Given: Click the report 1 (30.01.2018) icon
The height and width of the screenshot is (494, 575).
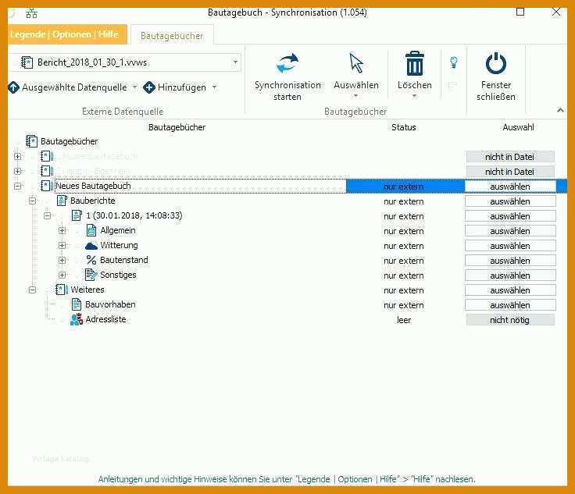Looking at the screenshot, I should (77, 215).
